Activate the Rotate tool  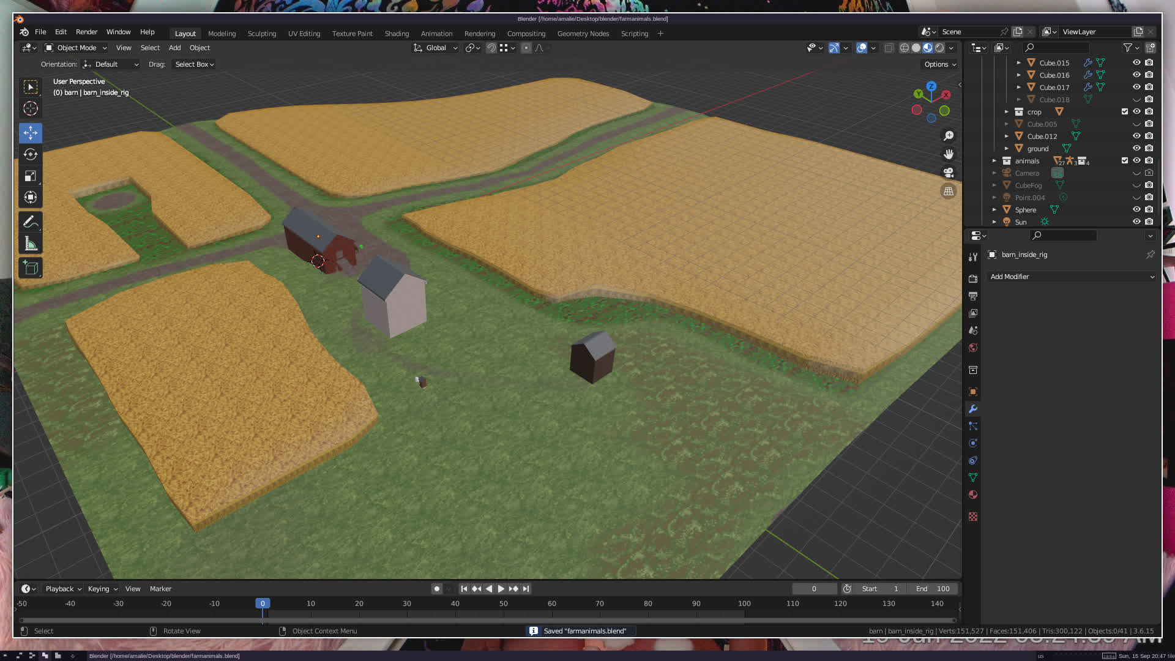tap(31, 154)
